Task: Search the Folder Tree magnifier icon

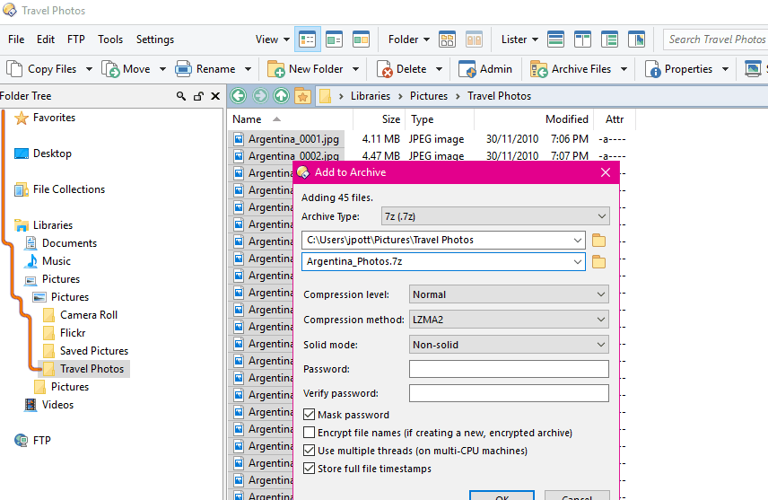Action: tap(181, 96)
